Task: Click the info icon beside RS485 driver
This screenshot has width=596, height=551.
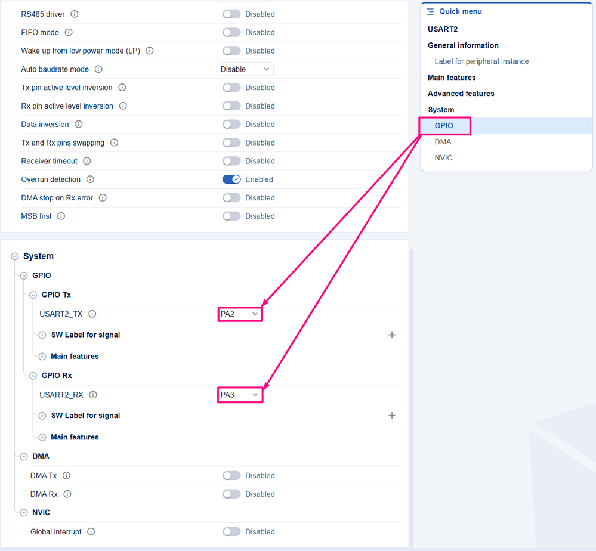Action: pyautogui.click(x=75, y=14)
